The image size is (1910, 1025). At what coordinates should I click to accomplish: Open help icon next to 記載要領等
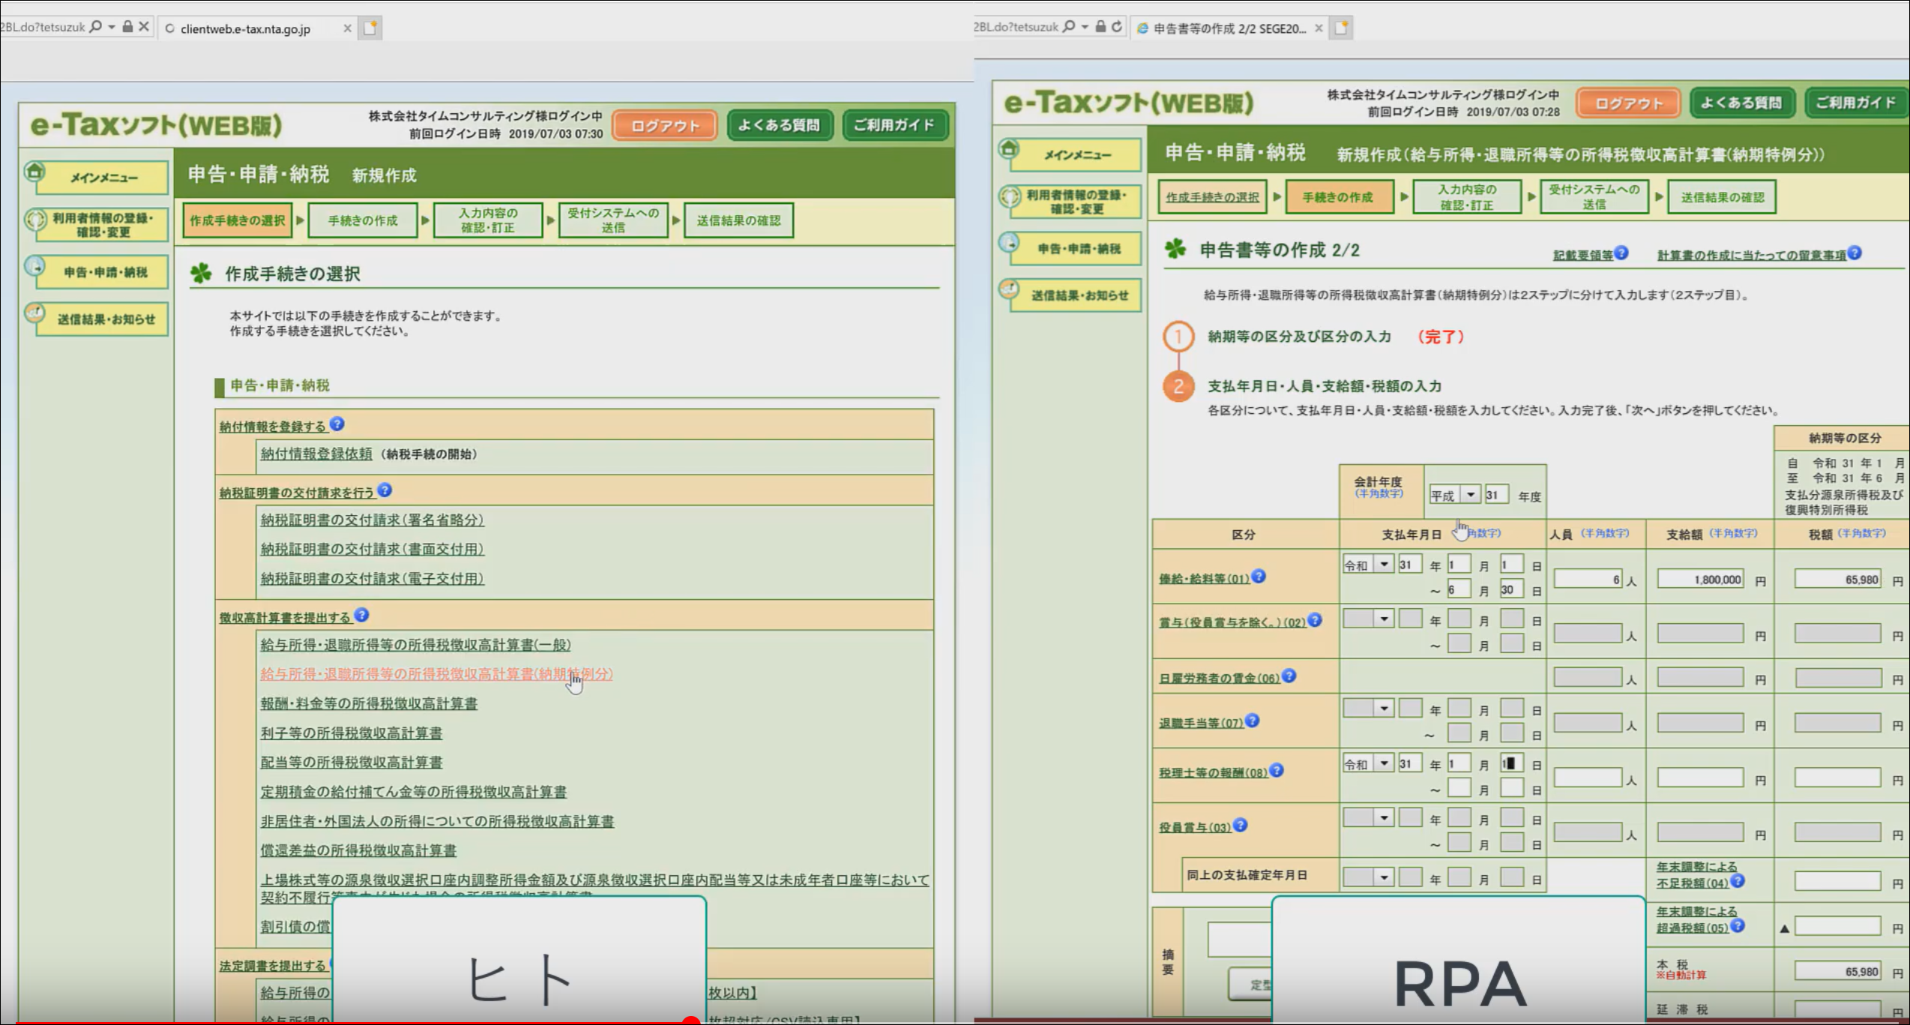[1621, 253]
